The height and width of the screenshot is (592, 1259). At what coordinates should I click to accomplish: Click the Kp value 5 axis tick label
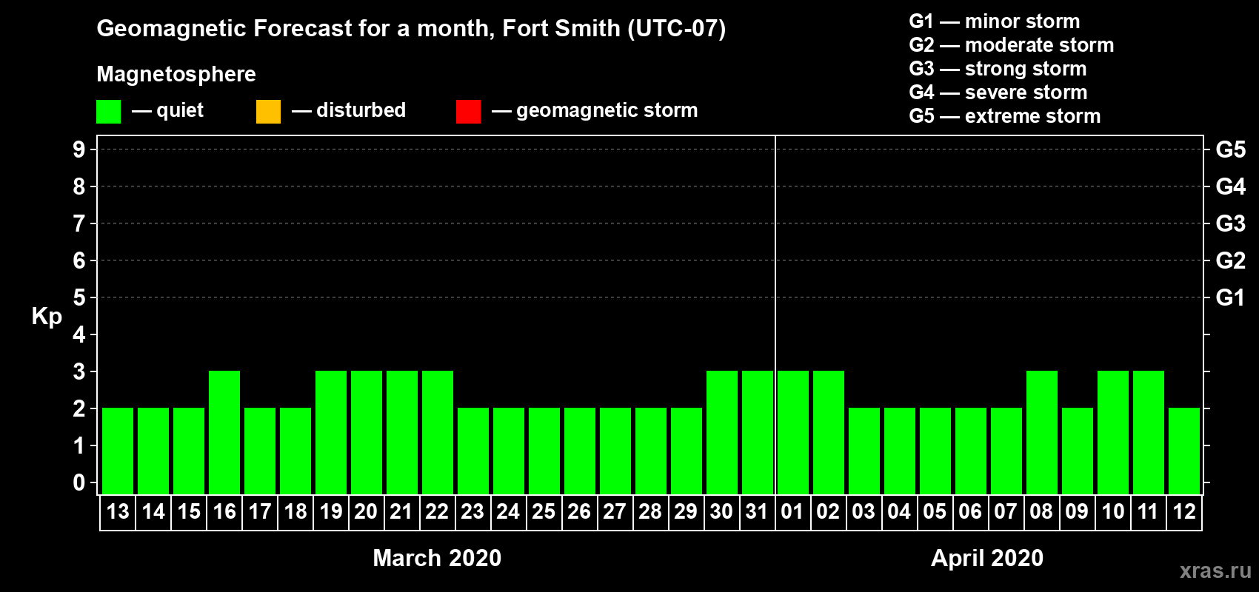(79, 297)
